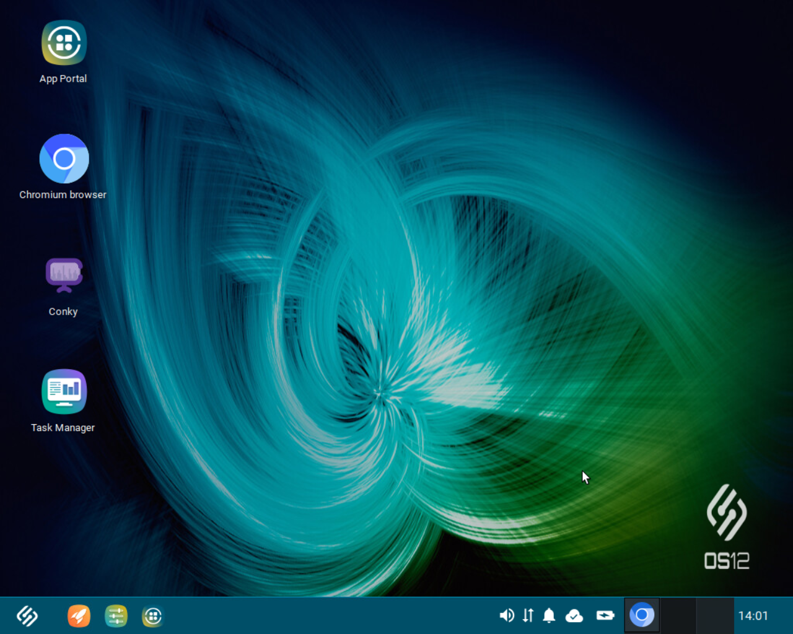Open Task Manager from the desktop
The image size is (793, 634).
[63, 391]
